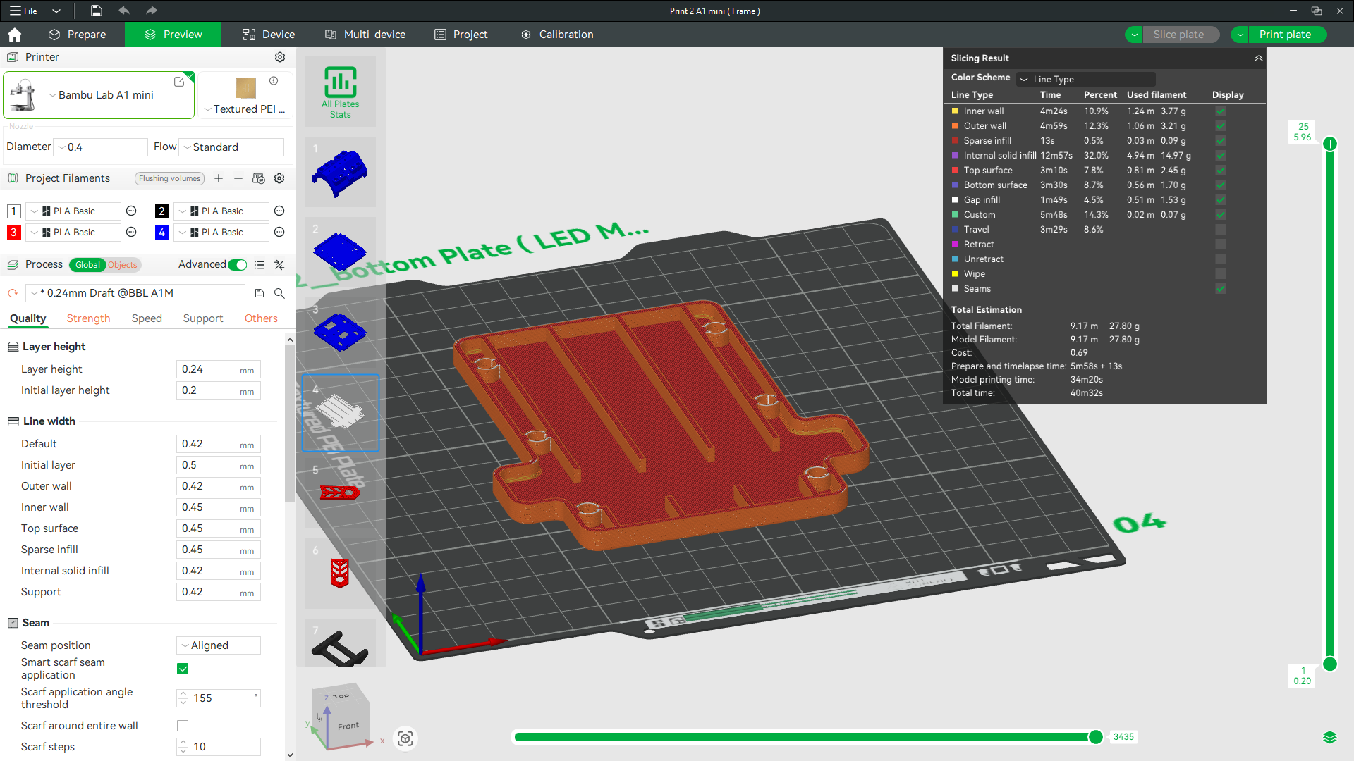The height and width of the screenshot is (761, 1354).
Task: Click filament 3 red color swatch
Action: (13, 232)
